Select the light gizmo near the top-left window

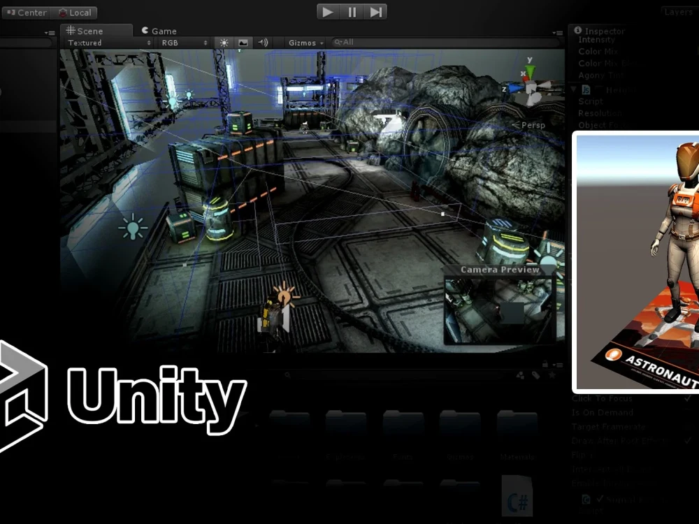pos(172,101)
